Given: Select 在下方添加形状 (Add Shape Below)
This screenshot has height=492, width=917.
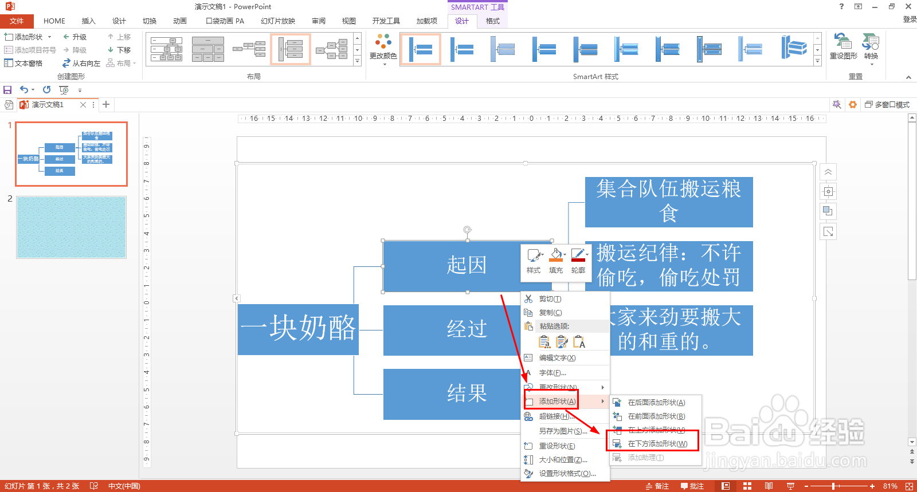Looking at the screenshot, I should (655, 444).
